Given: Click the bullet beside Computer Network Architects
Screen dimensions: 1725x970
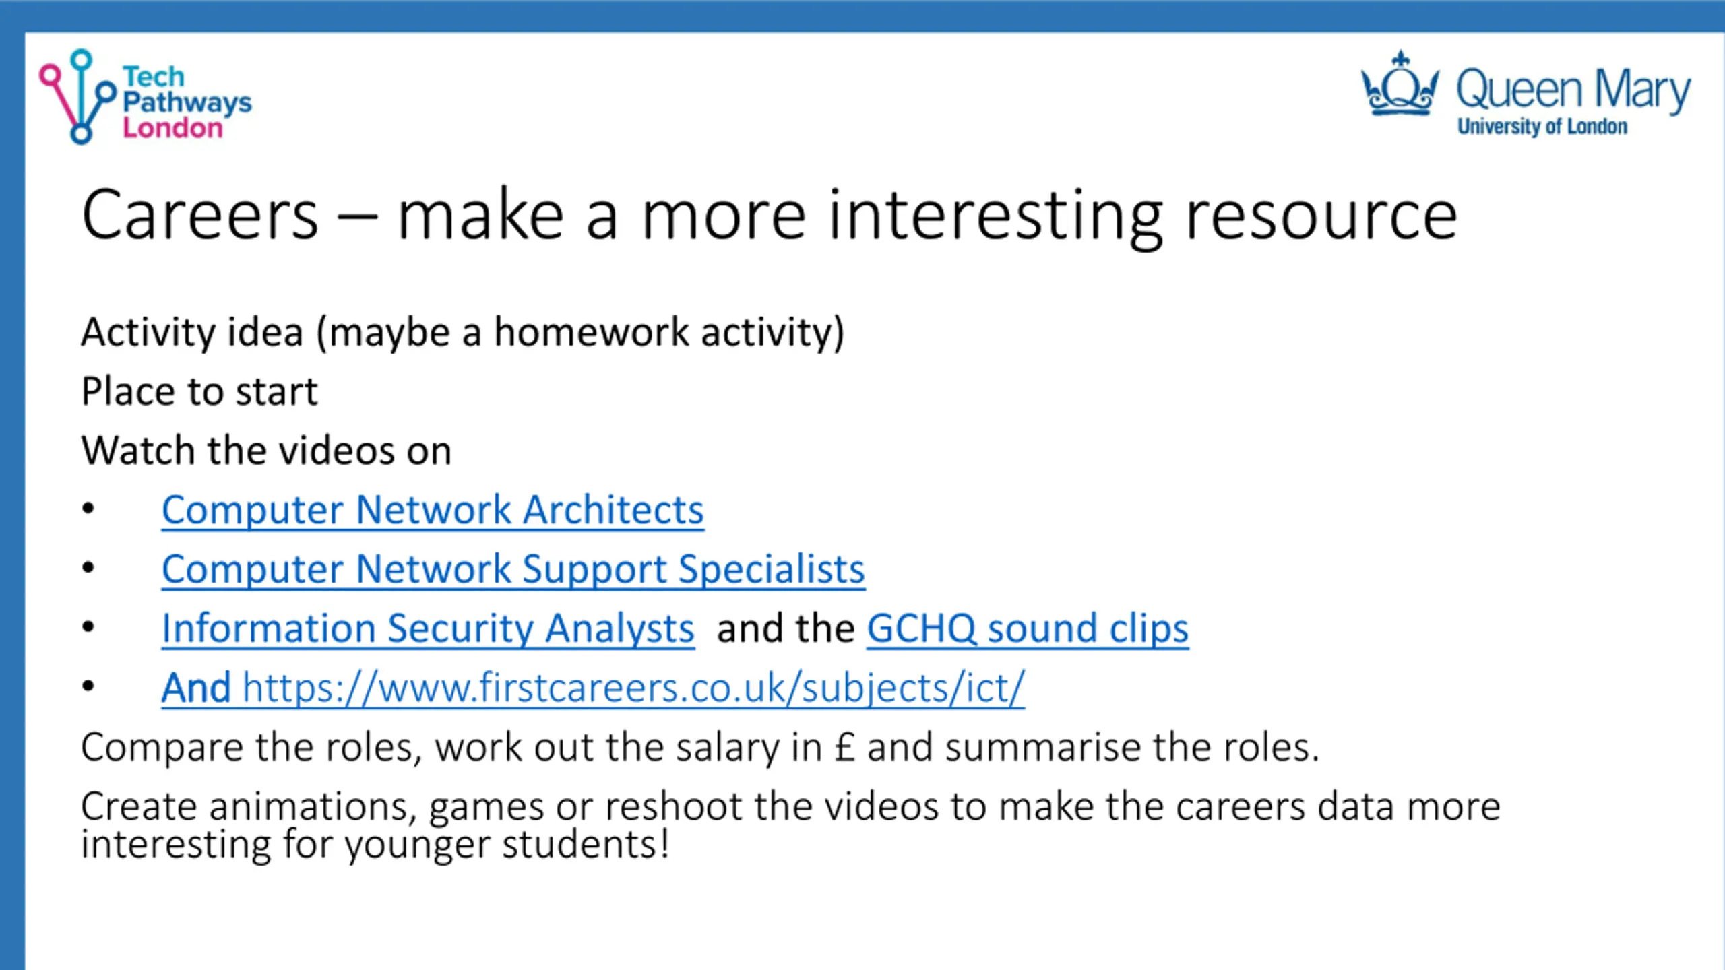Looking at the screenshot, I should click(x=88, y=509).
